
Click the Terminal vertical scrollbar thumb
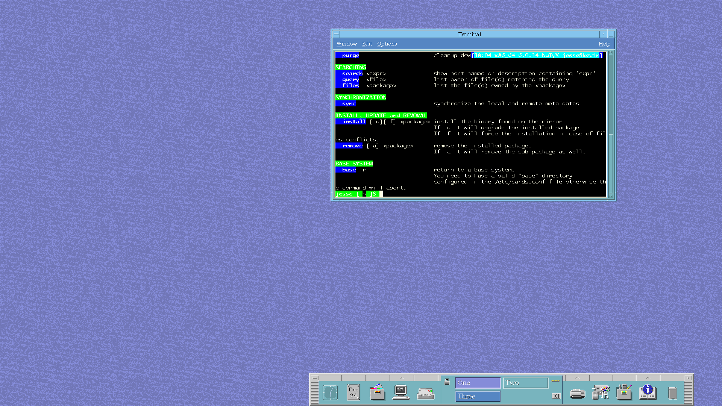[611, 163]
